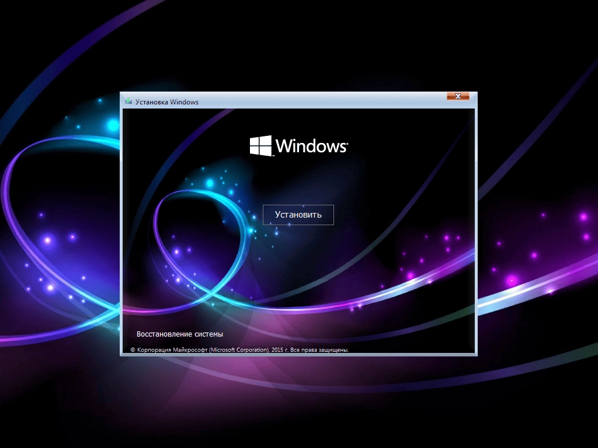The image size is (598, 448).
Task: Click the setup icon in title bar
Action: click(x=128, y=101)
